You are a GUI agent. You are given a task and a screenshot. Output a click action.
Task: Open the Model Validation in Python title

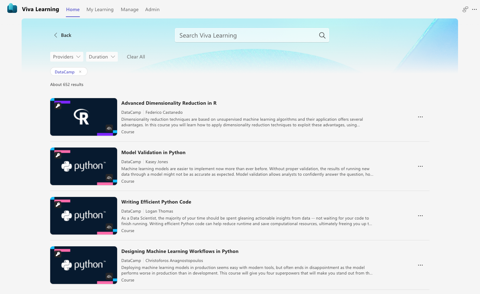pos(153,152)
